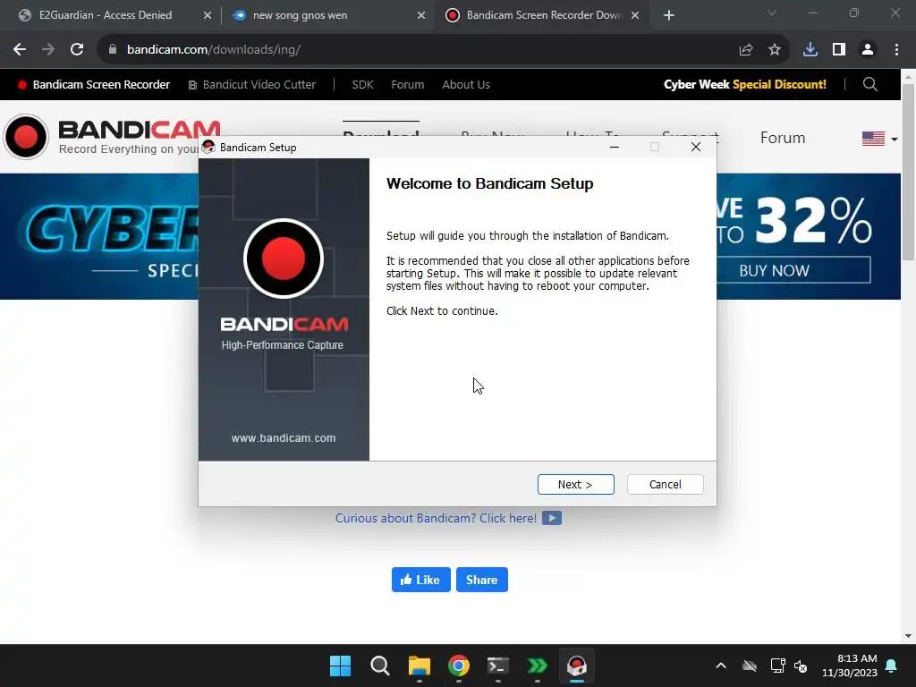The image size is (916, 687).
Task: Open Forum link in black top bar
Action: pos(407,85)
